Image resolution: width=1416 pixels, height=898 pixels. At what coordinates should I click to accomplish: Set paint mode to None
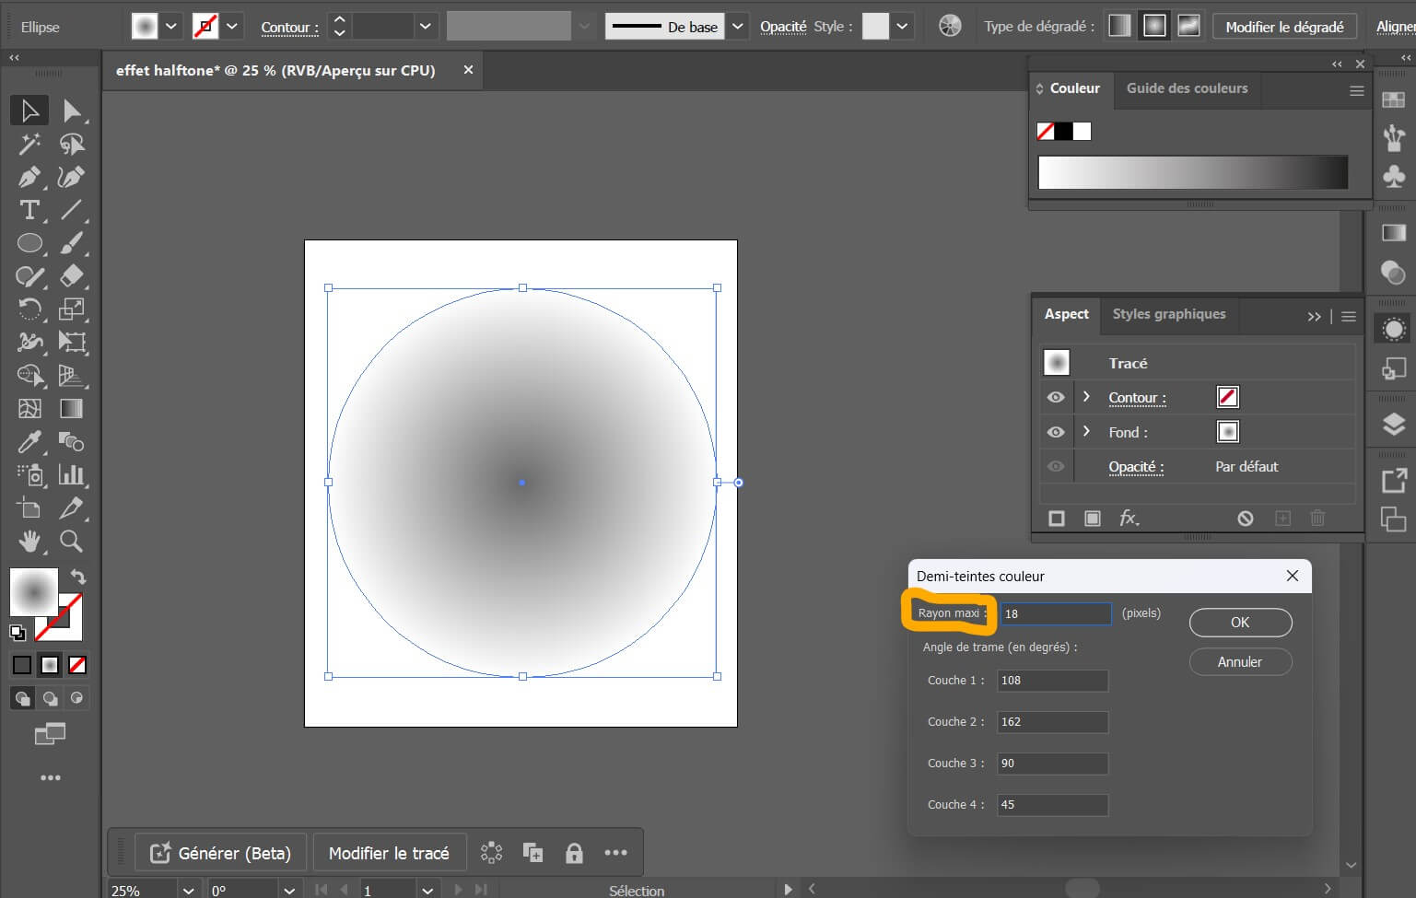pyautogui.click(x=78, y=665)
